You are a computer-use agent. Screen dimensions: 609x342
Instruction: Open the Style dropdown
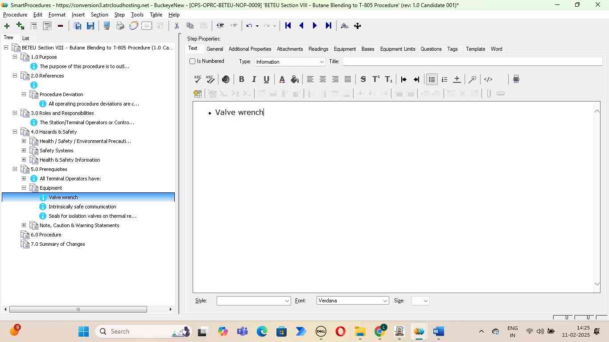point(254,301)
